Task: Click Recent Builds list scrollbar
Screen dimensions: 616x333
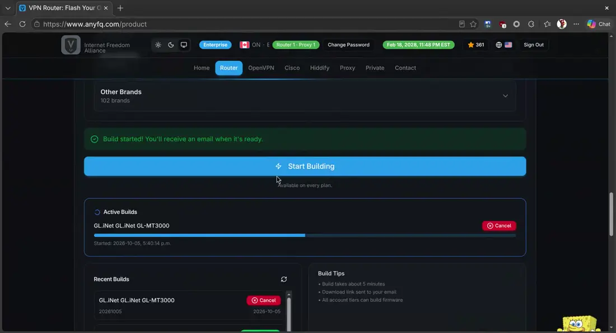Action: click(289, 313)
